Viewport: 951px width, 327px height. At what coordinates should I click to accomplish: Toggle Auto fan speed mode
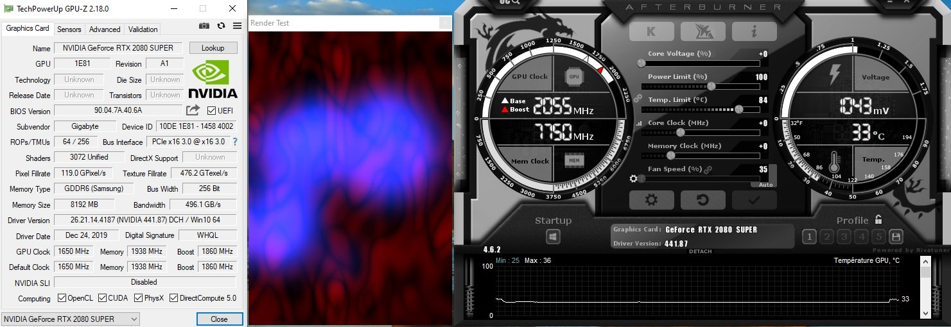pos(765,185)
